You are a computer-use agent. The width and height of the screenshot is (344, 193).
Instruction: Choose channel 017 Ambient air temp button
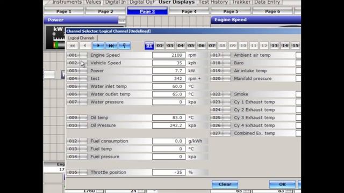pyautogui.click(x=220, y=55)
